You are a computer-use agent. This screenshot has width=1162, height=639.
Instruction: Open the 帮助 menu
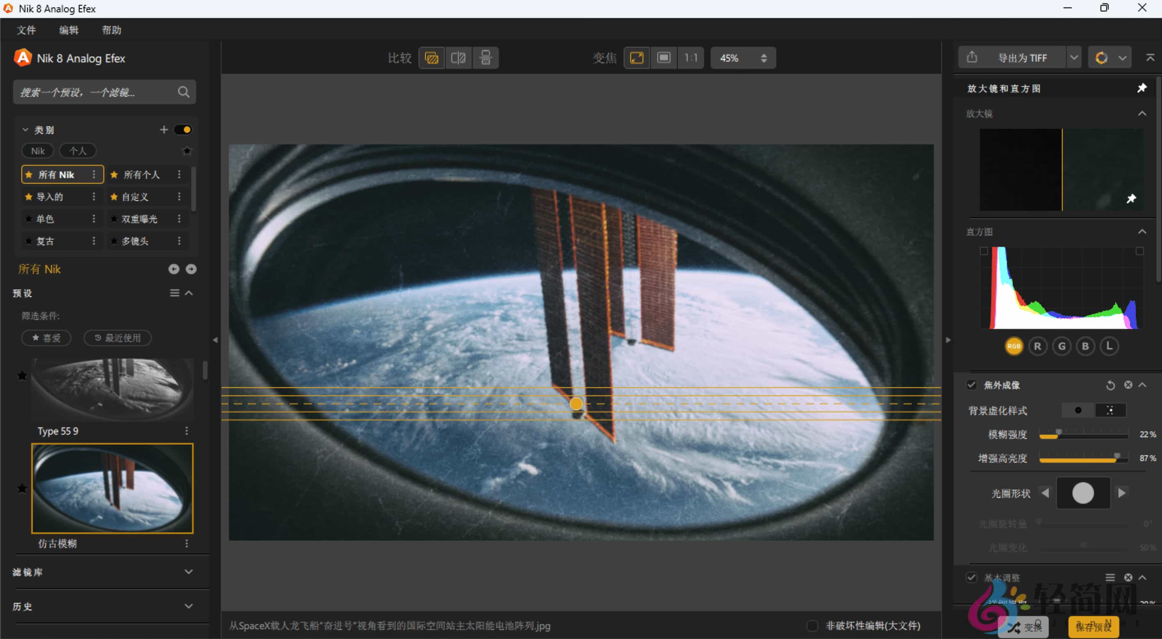click(112, 30)
